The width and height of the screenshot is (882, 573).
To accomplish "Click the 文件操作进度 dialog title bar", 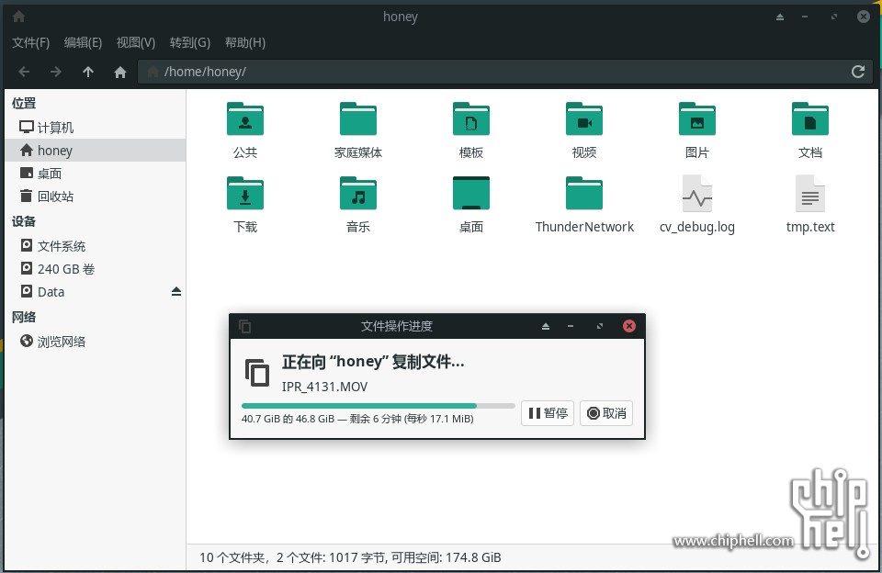I will 397,326.
